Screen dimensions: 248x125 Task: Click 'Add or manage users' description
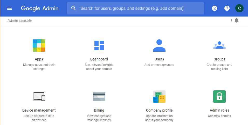coord(159,65)
